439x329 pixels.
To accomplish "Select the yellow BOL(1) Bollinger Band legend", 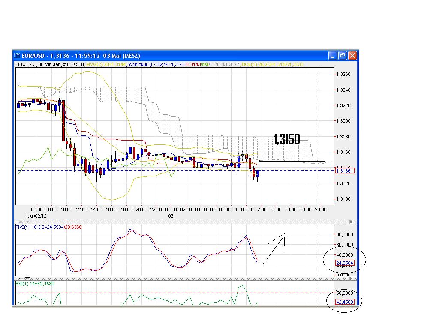I will (247, 63).
